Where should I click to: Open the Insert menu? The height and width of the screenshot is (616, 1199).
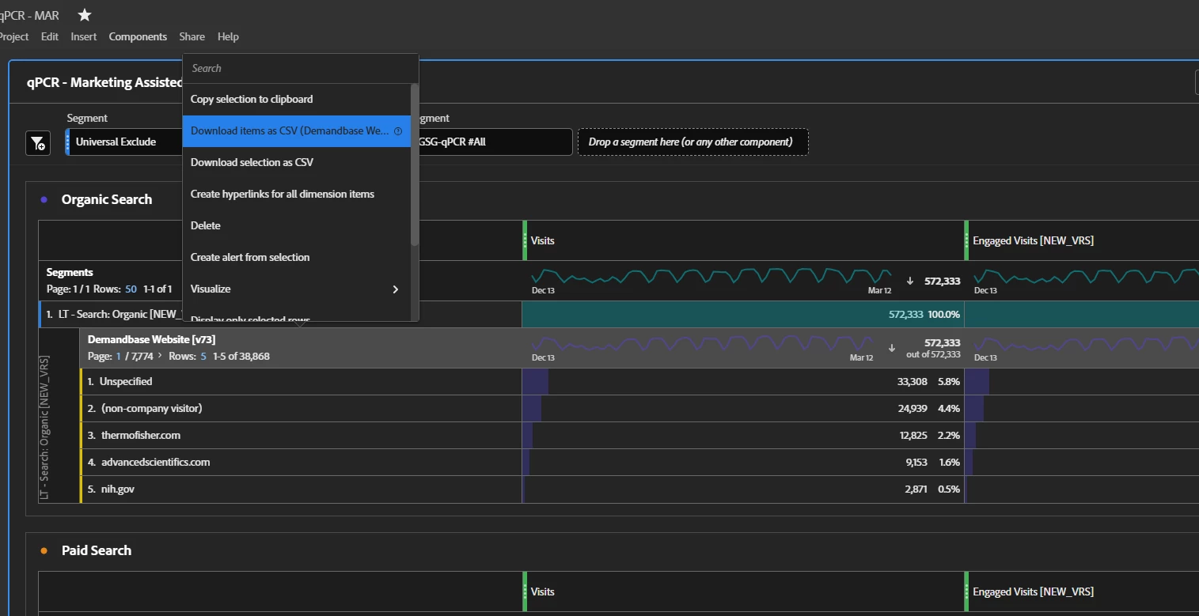[84, 36]
